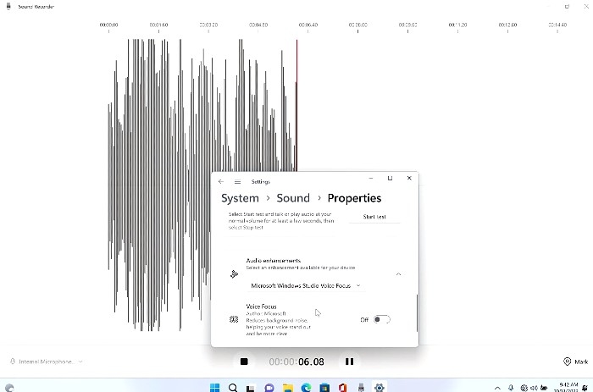Pause the current recording
The image size is (593, 392).
[349, 362]
